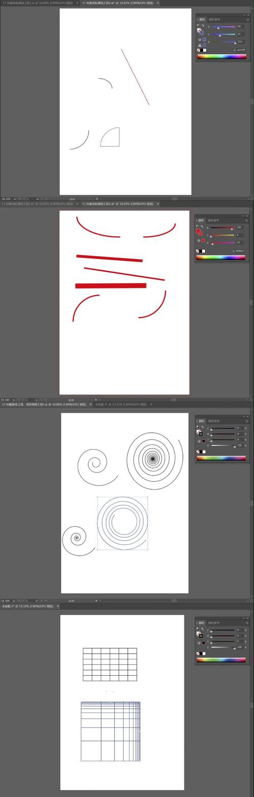
Task: Open the 56.82% zoom dropdown in the status bar
Action: 14,199
